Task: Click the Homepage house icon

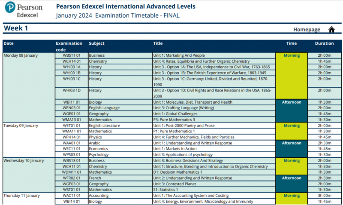Action: 331,29
